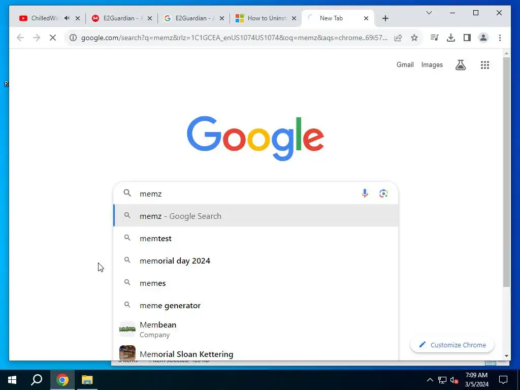The height and width of the screenshot is (390, 520).
Task: Toggle the Chrome side panel
Action: [x=467, y=38]
